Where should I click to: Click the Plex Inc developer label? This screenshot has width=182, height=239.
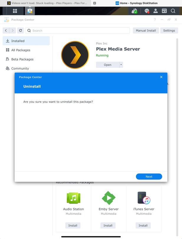102,43
